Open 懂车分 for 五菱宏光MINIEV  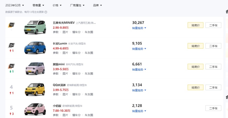pyautogui.click(x=76, y=32)
